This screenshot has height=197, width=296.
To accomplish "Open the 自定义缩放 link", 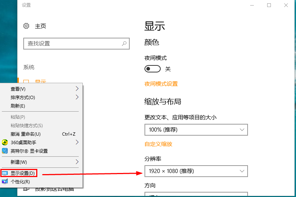I will [x=158, y=144].
